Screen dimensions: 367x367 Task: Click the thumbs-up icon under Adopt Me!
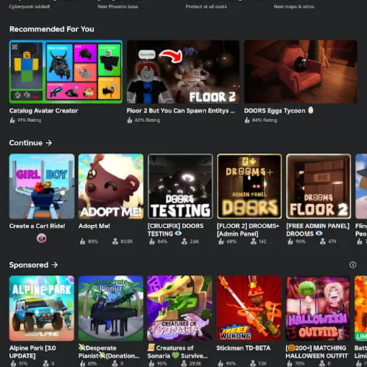pyautogui.click(x=83, y=241)
